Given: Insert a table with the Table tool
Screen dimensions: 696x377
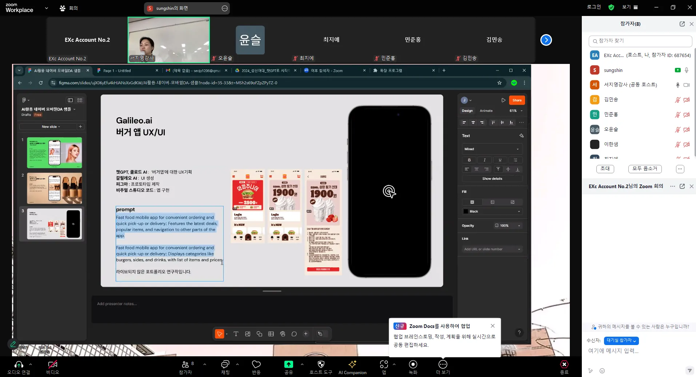Looking at the screenshot, I should pyautogui.click(x=271, y=334).
